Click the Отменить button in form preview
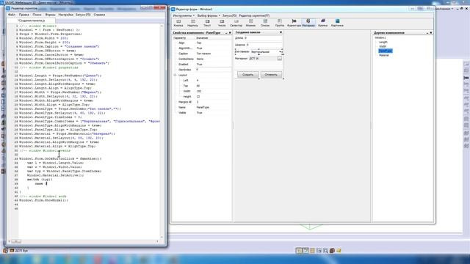Screen dimensions: 470x264 (271, 75)
